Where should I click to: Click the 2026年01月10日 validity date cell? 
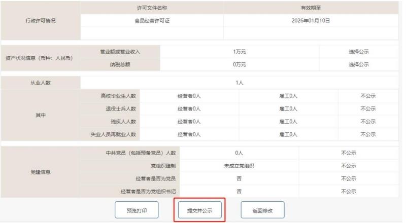click(311, 21)
